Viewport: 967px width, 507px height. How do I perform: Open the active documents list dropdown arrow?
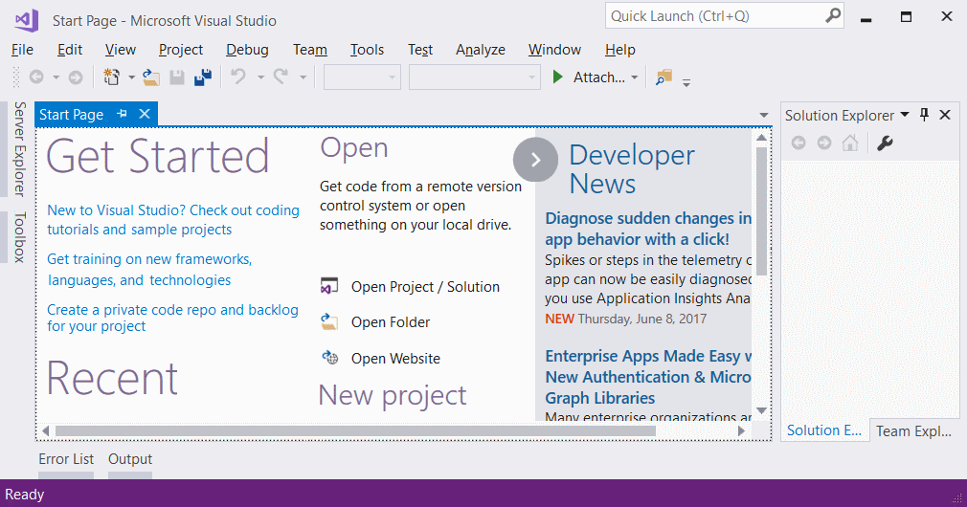(x=764, y=115)
